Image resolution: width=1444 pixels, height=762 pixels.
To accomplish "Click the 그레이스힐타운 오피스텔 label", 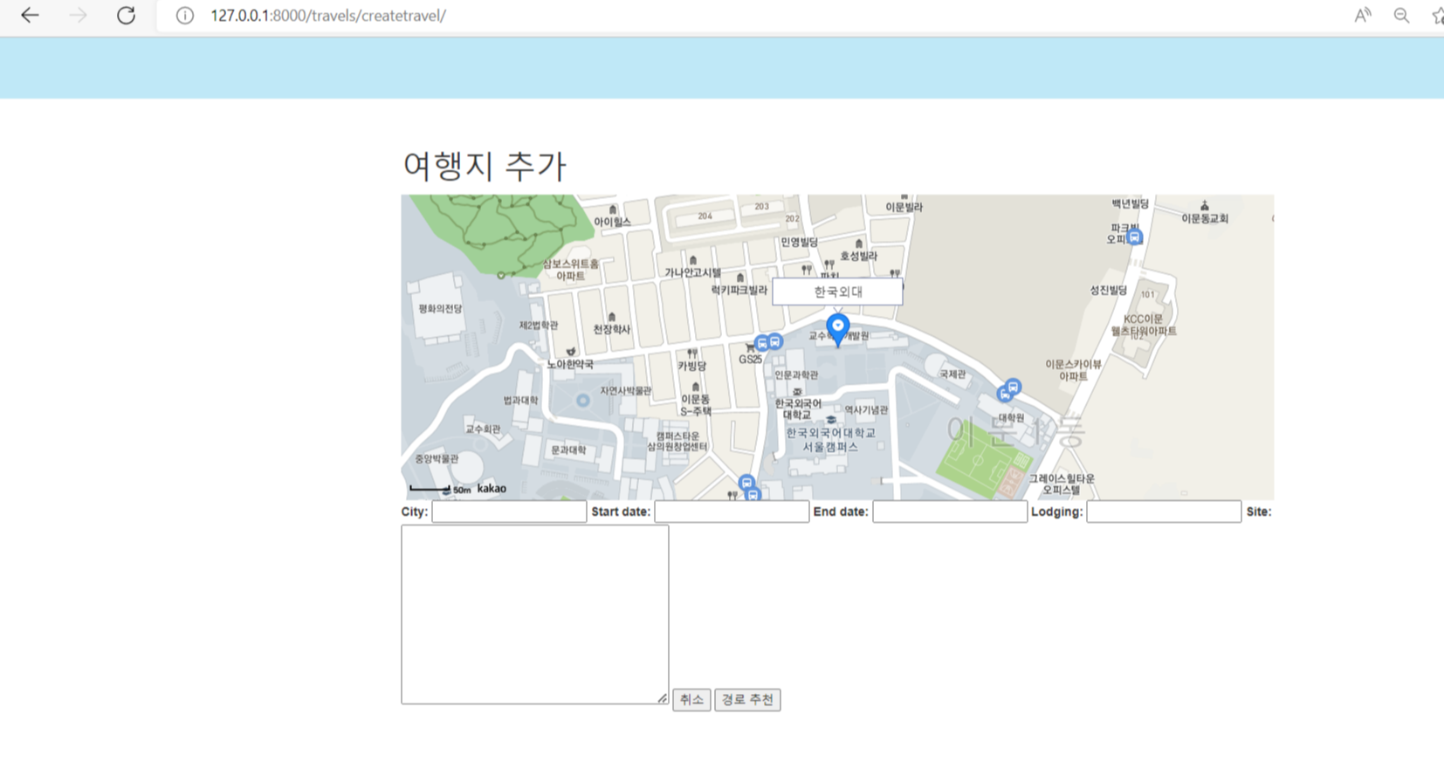I will (1062, 484).
